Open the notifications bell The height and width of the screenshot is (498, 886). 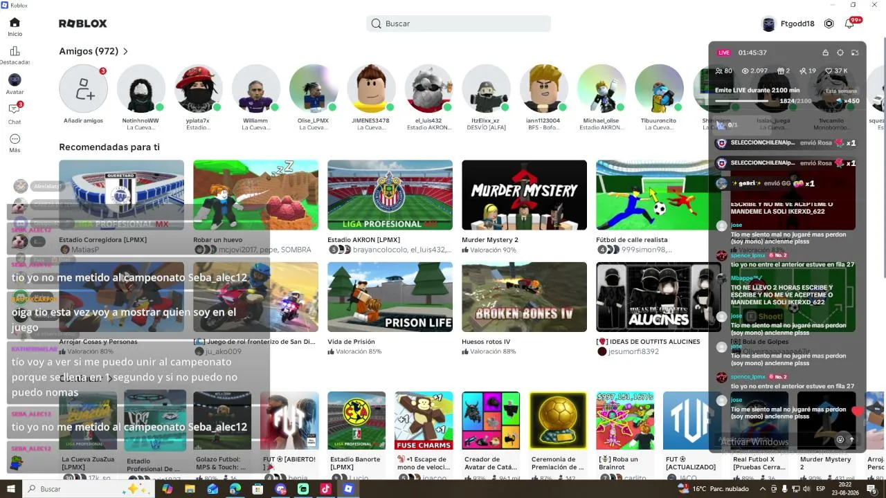[x=849, y=24]
